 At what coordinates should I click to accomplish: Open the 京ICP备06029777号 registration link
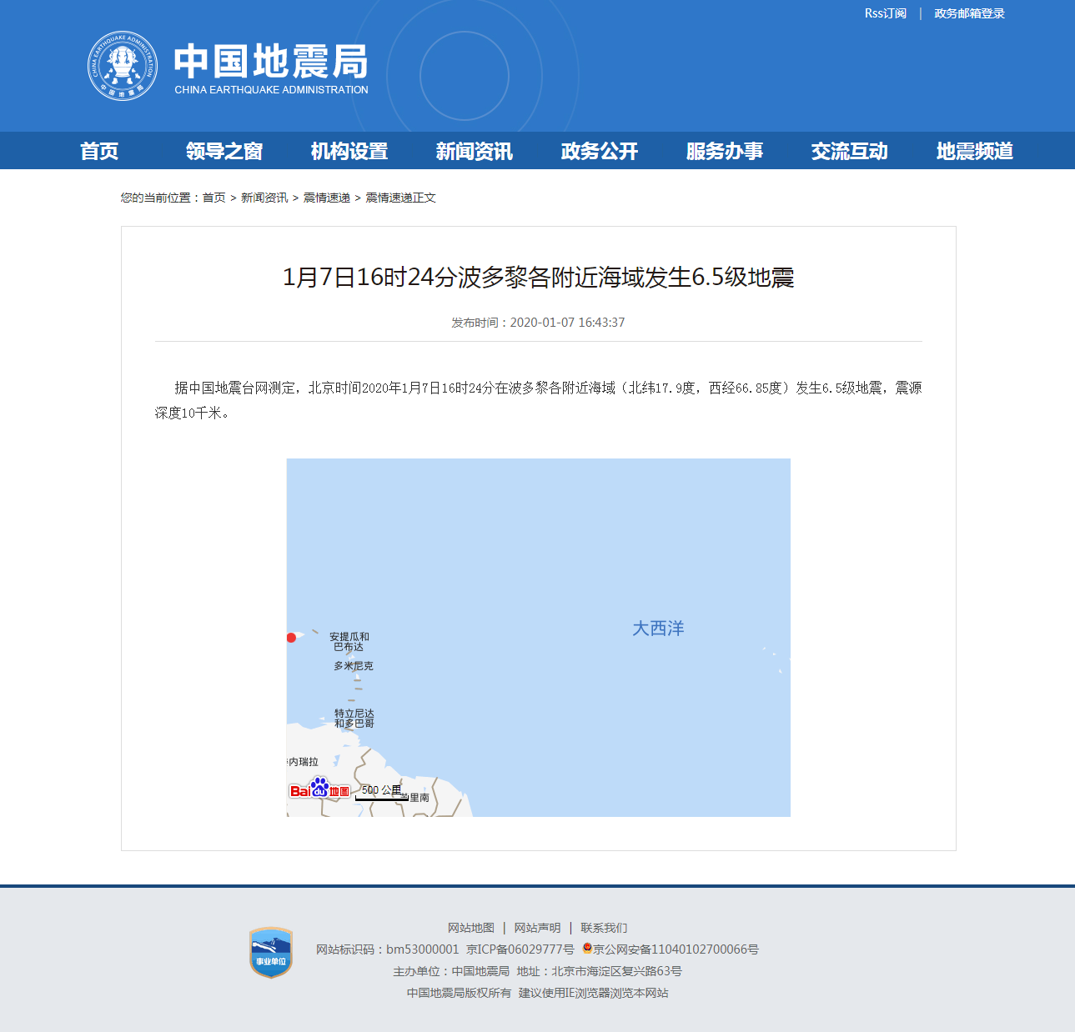pyautogui.click(x=520, y=949)
